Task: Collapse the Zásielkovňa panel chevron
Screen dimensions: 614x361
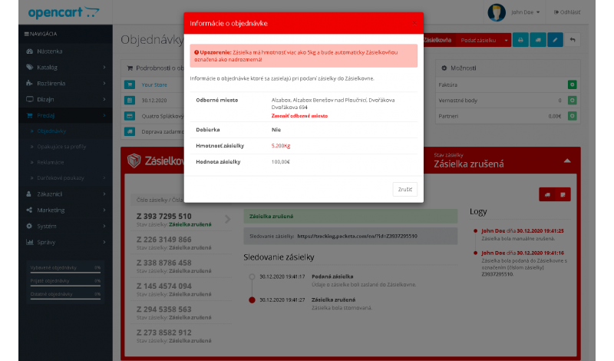Action: (x=567, y=161)
